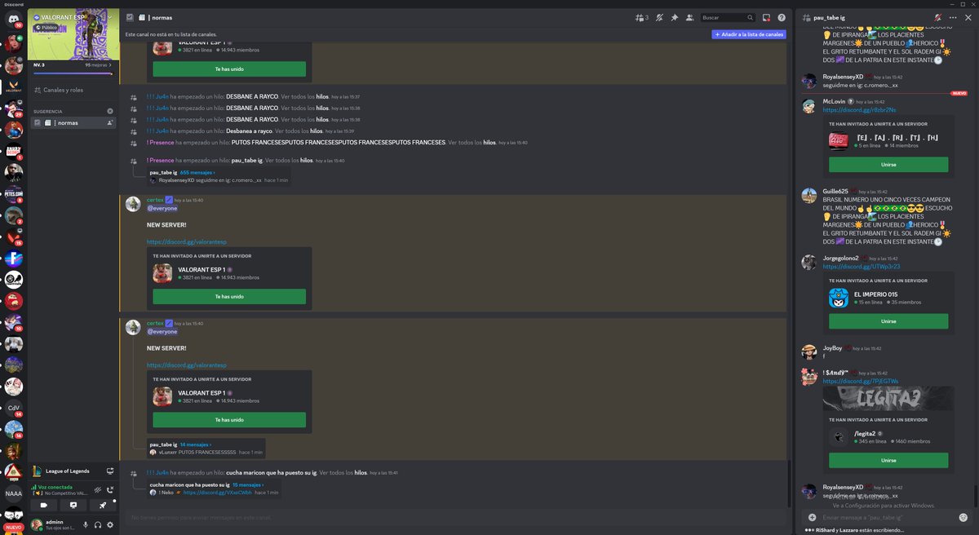Click the server level progress bar
979x535 pixels.
pos(72,72)
